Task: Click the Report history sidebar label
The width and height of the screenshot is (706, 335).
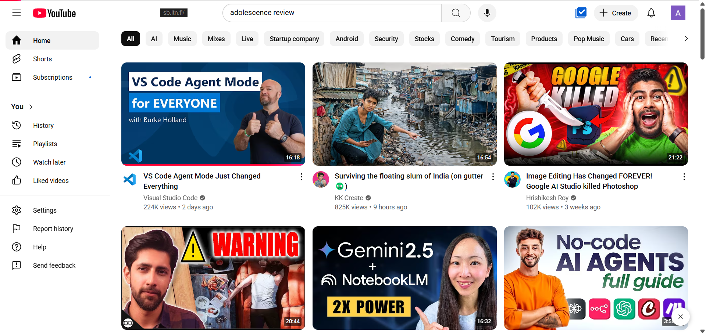Action: pos(53,229)
